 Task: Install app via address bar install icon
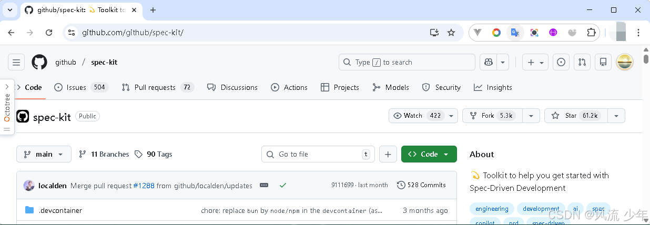click(x=434, y=33)
